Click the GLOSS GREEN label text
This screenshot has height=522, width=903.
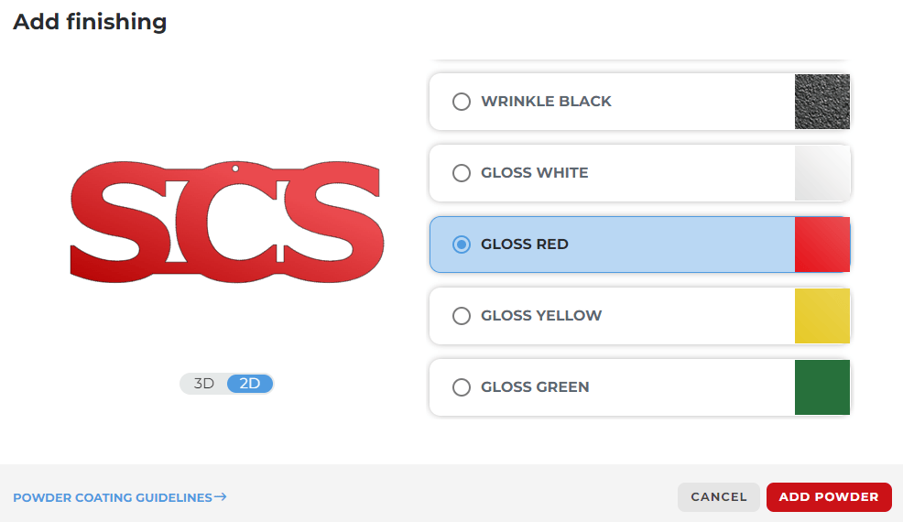coord(535,387)
